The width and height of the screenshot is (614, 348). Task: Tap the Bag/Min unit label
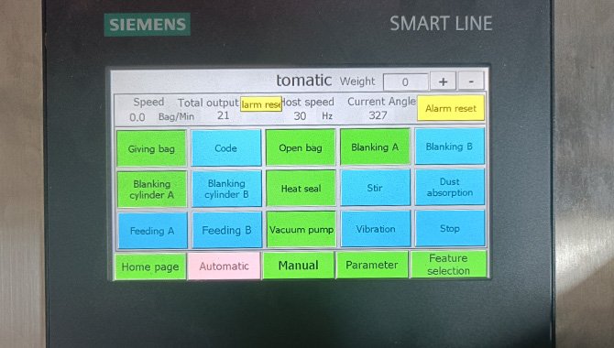pos(176,116)
